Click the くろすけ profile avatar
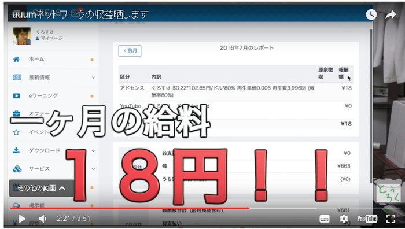Viewport: 405px width, 229px height. (22, 36)
